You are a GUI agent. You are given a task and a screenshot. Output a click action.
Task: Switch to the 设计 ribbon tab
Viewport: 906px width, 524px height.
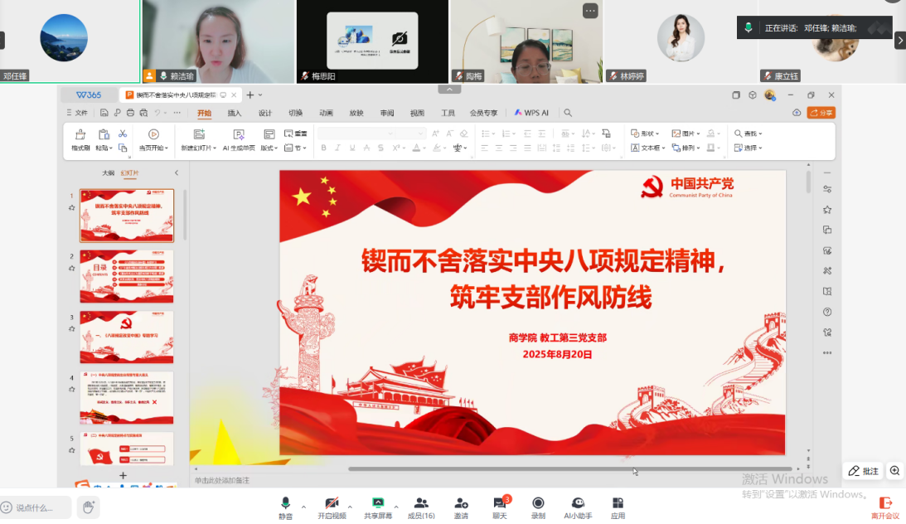point(264,113)
